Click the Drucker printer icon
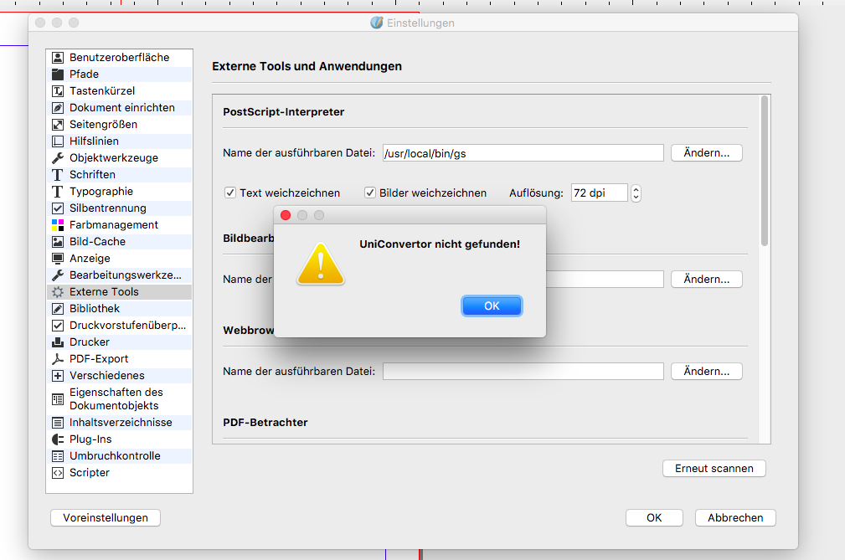 coord(58,342)
